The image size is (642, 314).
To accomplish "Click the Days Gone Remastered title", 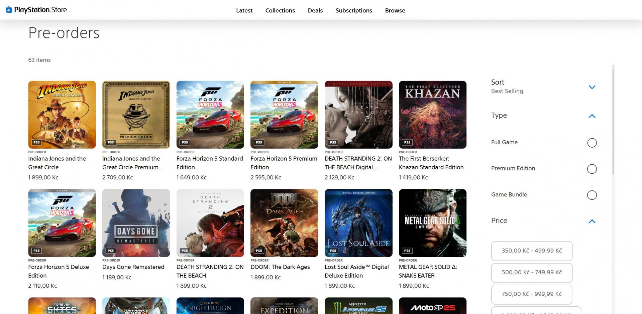I will click(133, 267).
